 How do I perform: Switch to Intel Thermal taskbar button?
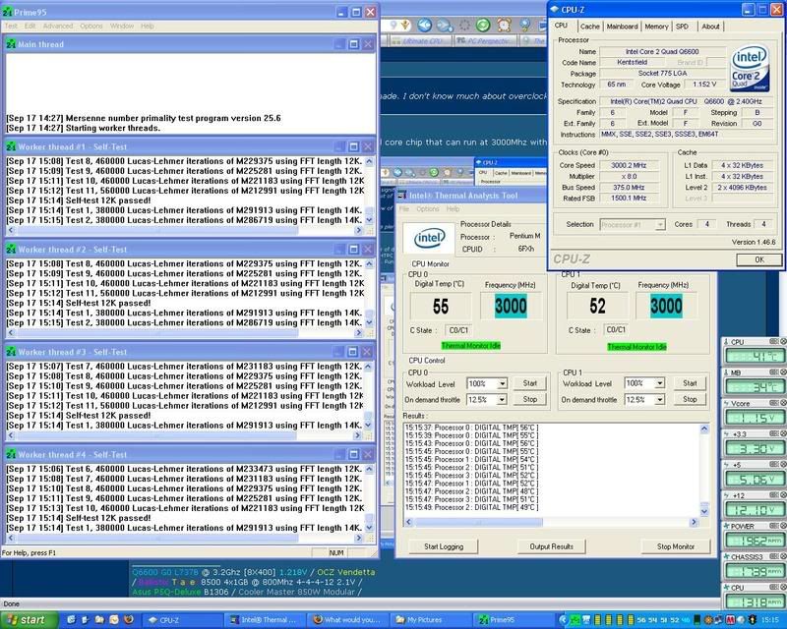click(x=264, y=620)
